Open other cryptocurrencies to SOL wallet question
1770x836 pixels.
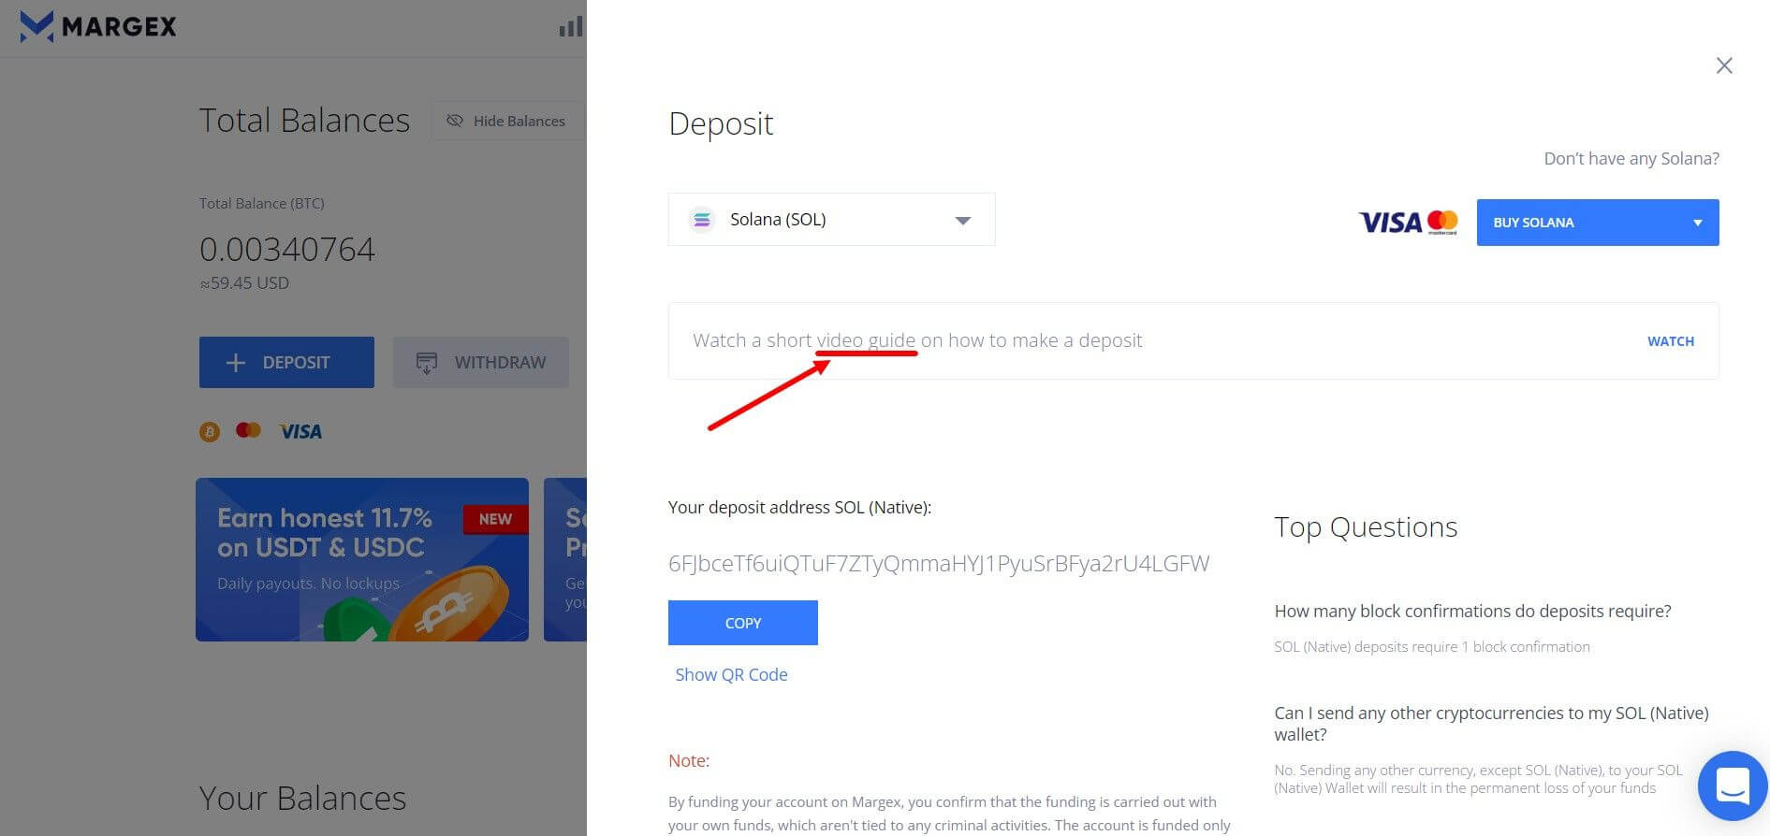[1491, 724]
